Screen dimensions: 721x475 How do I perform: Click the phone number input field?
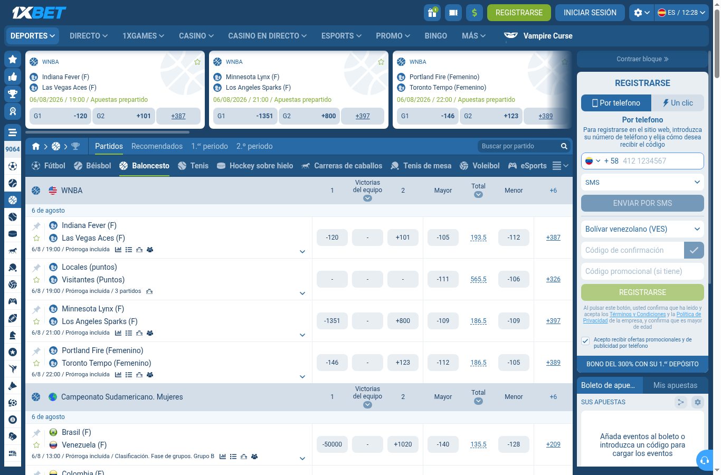[x=661, y=161]
